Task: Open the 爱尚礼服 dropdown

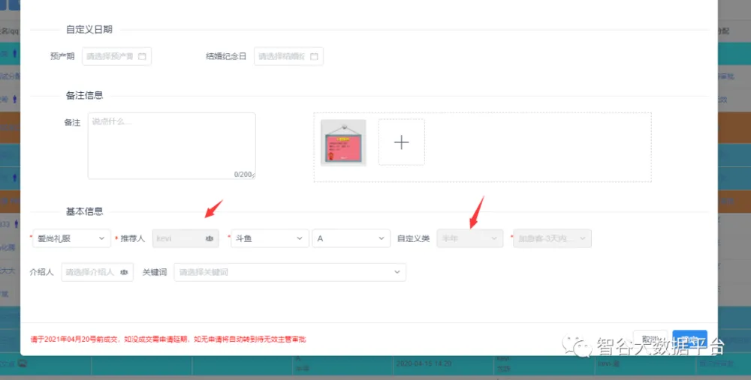Action: (x=72, y=238)
